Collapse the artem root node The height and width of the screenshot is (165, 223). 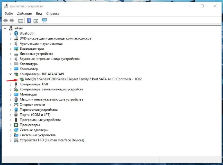coord(5,28)
